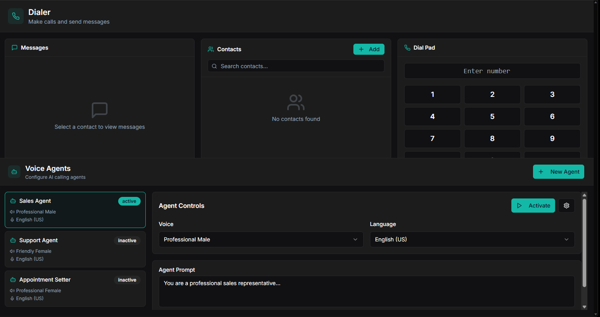Focus the Enter number input field
The height and width of the screenshot is (317, 600).
point(492,71)
